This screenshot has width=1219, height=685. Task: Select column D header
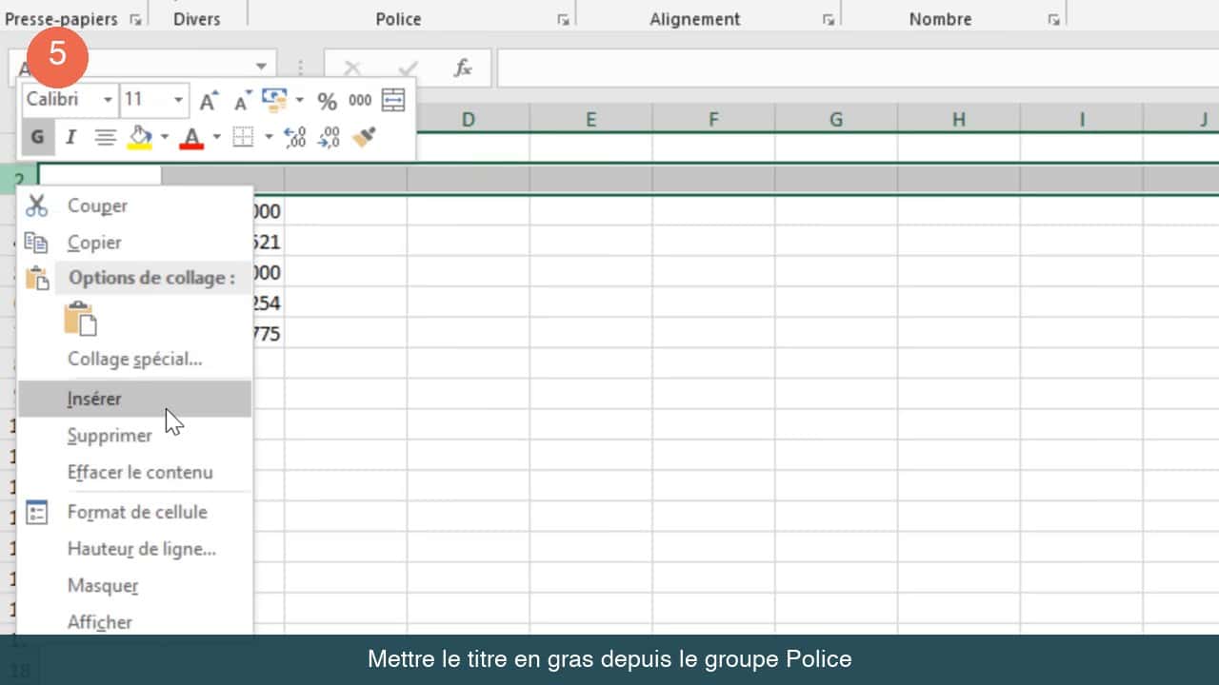[x=469, y=119]
